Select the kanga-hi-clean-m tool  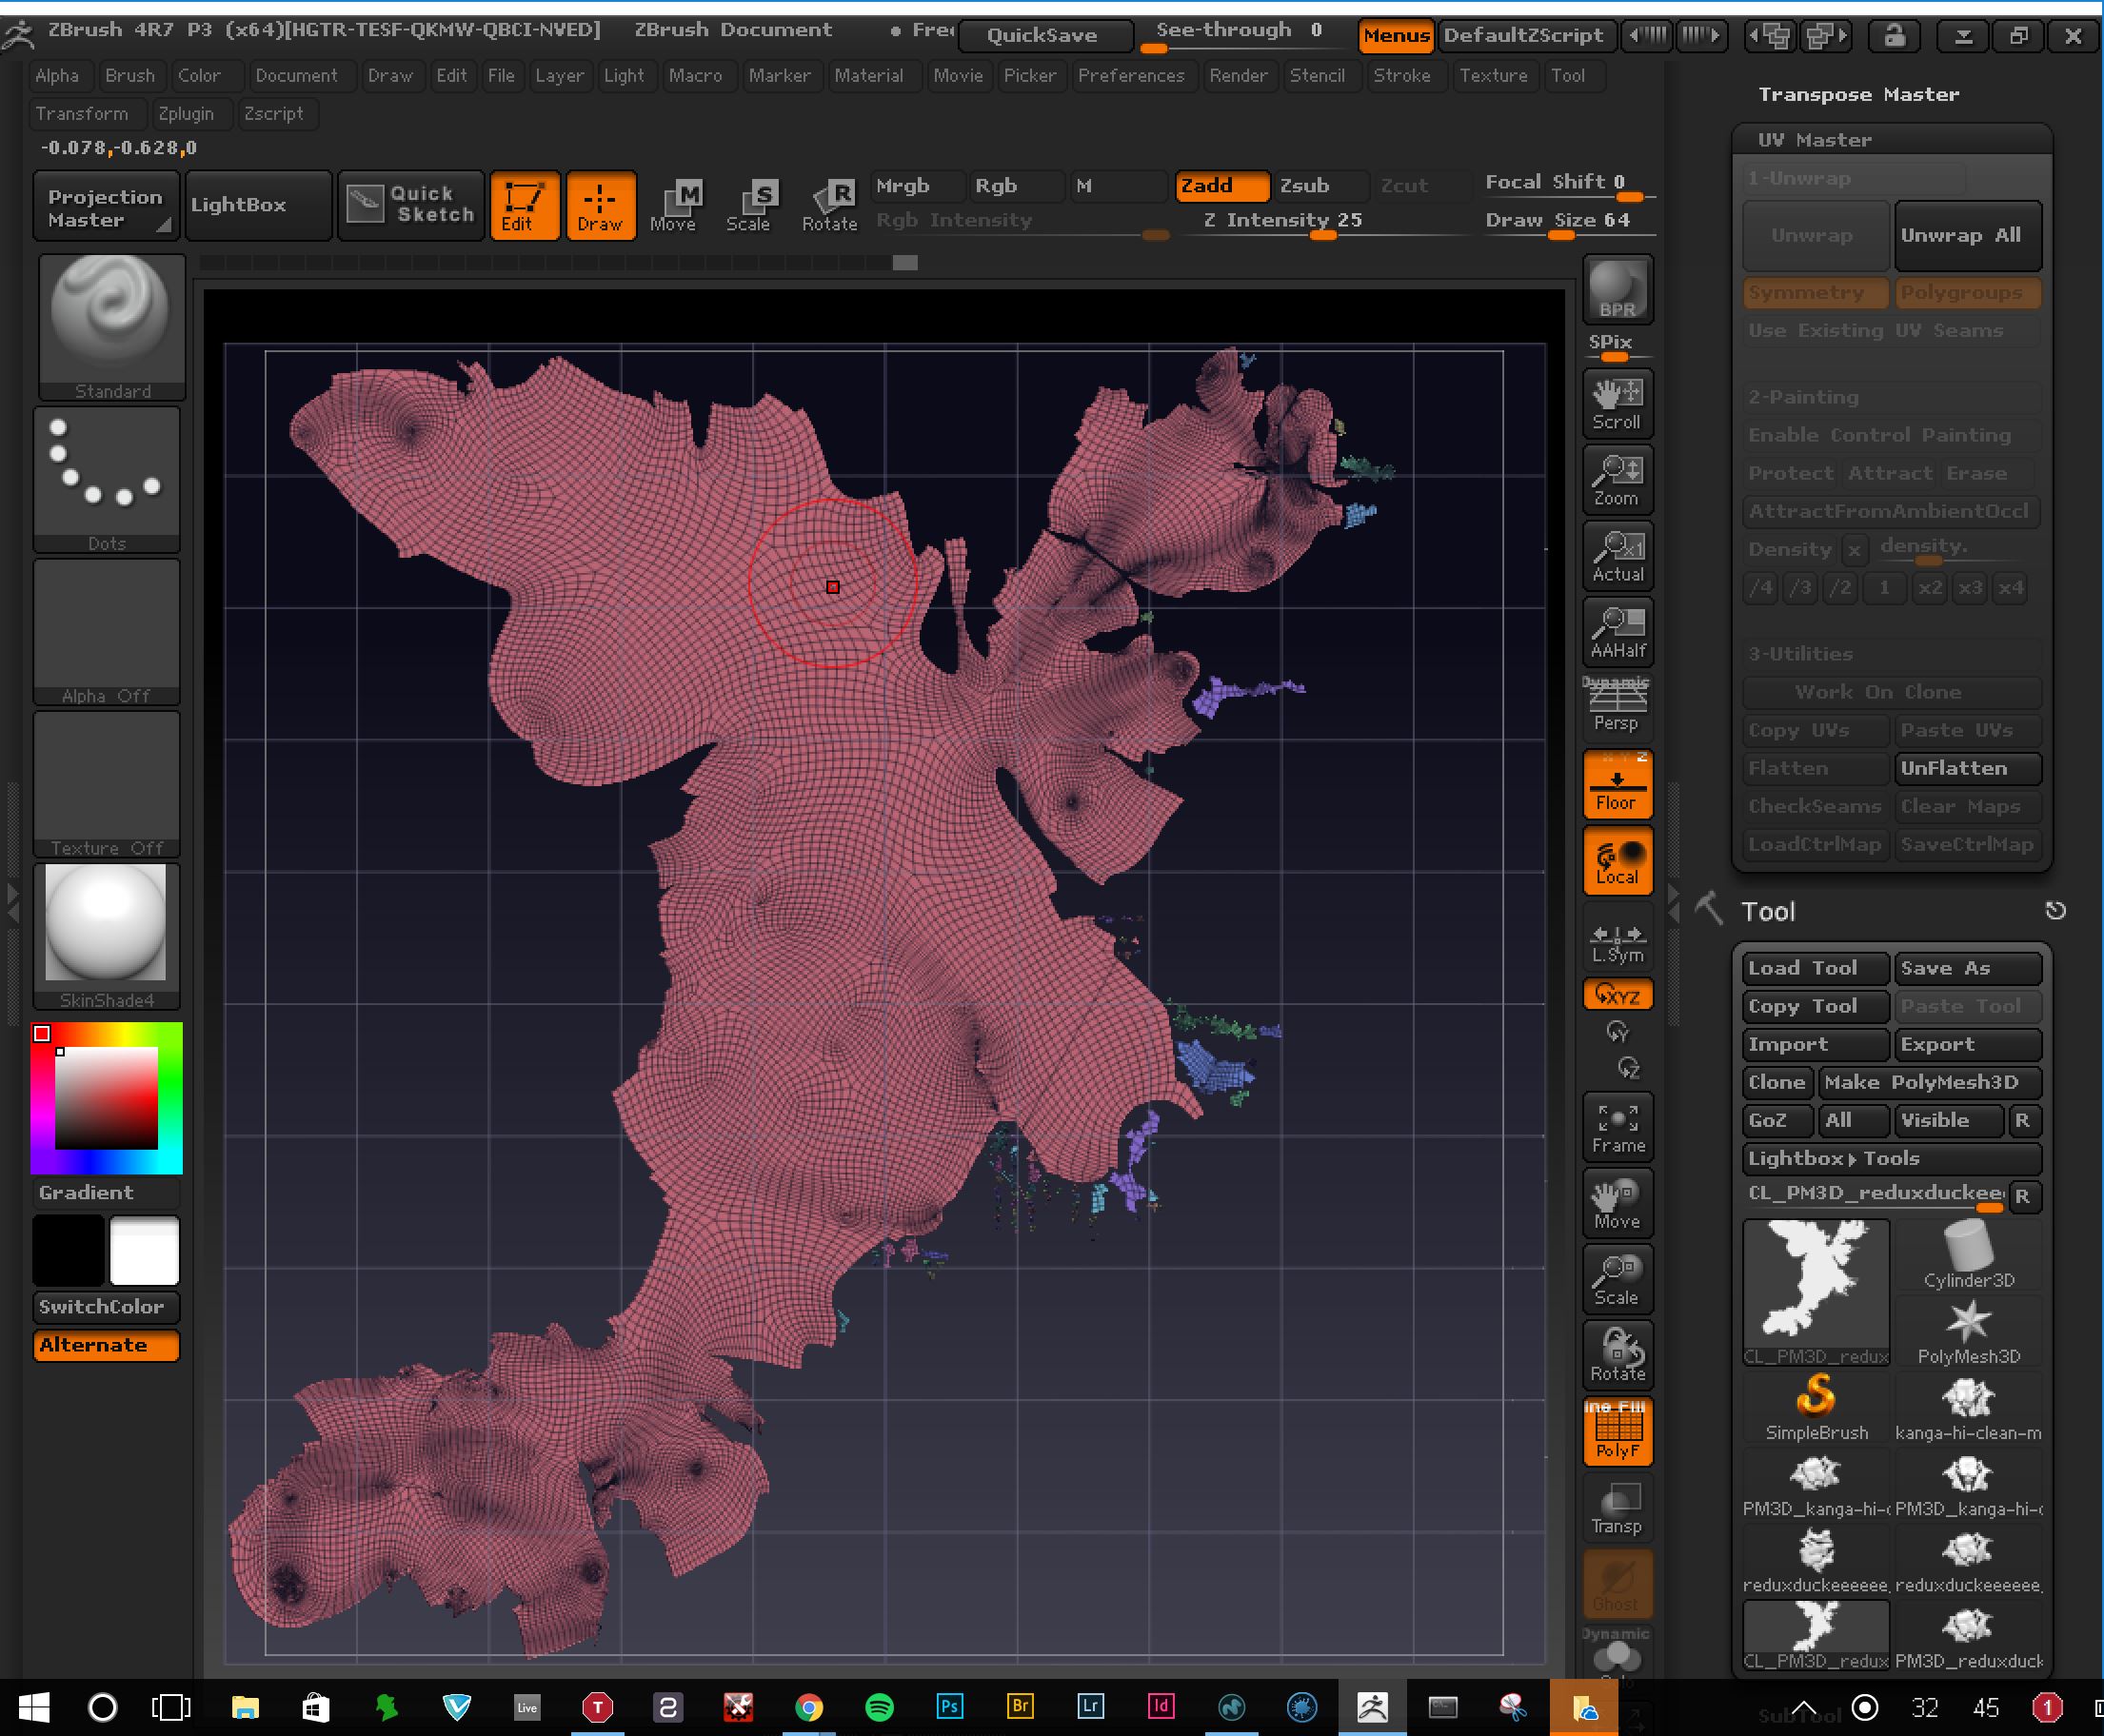[1968, 1407]
